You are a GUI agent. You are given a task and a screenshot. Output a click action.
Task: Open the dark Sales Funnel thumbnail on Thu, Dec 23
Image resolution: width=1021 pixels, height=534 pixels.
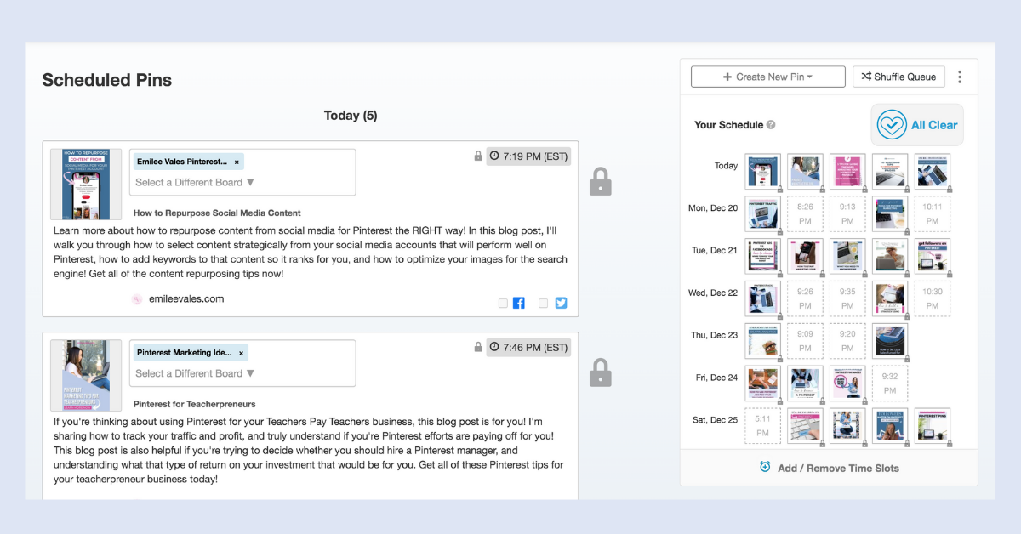tap(890, 341)
